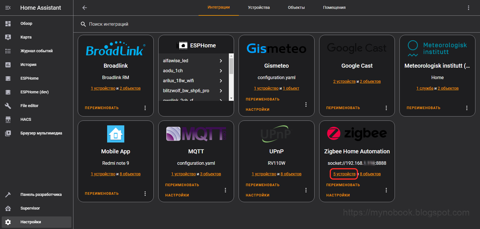Open Журнал событий list icon
Viewport: 480px width, 229px height.
coord(8,51)
